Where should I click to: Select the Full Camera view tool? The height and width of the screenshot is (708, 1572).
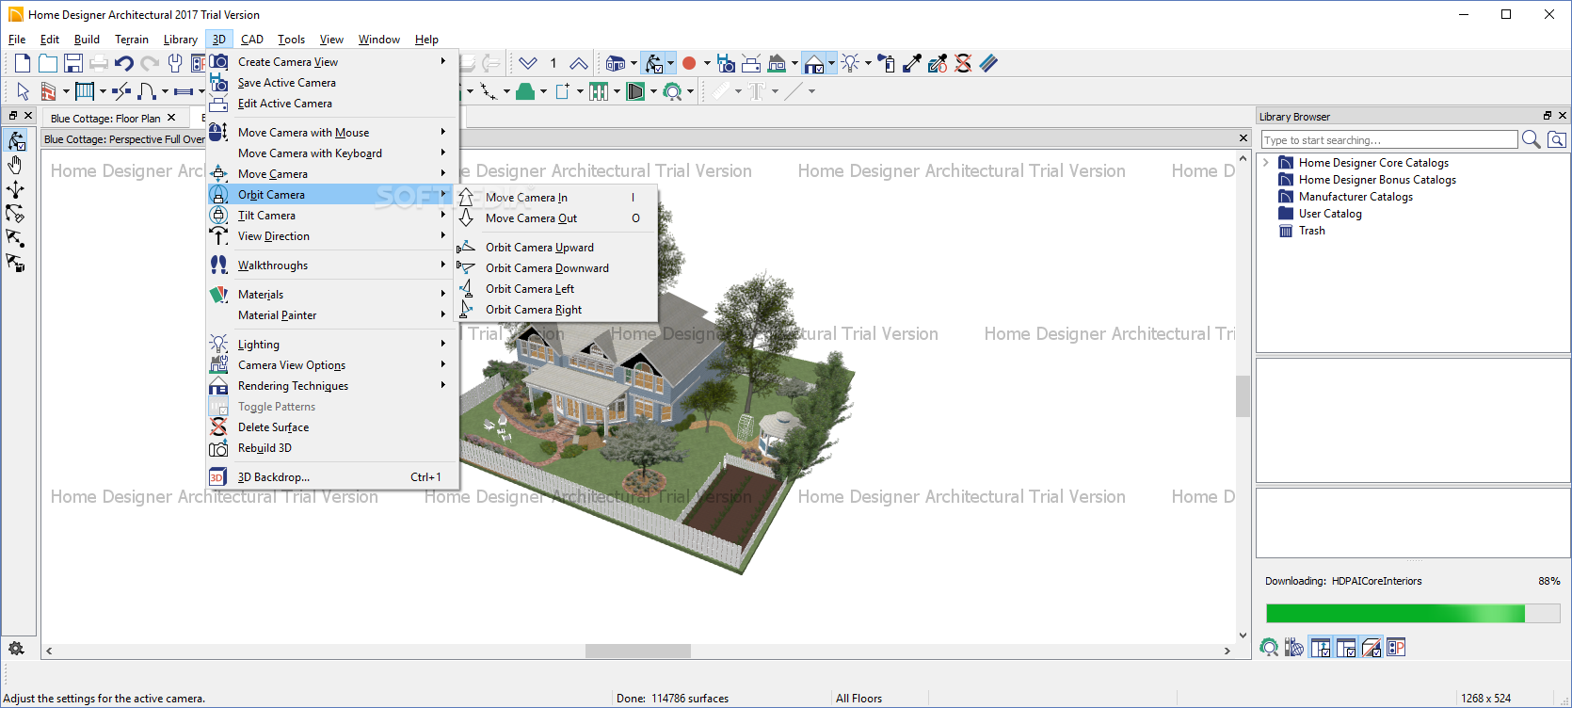616,63
